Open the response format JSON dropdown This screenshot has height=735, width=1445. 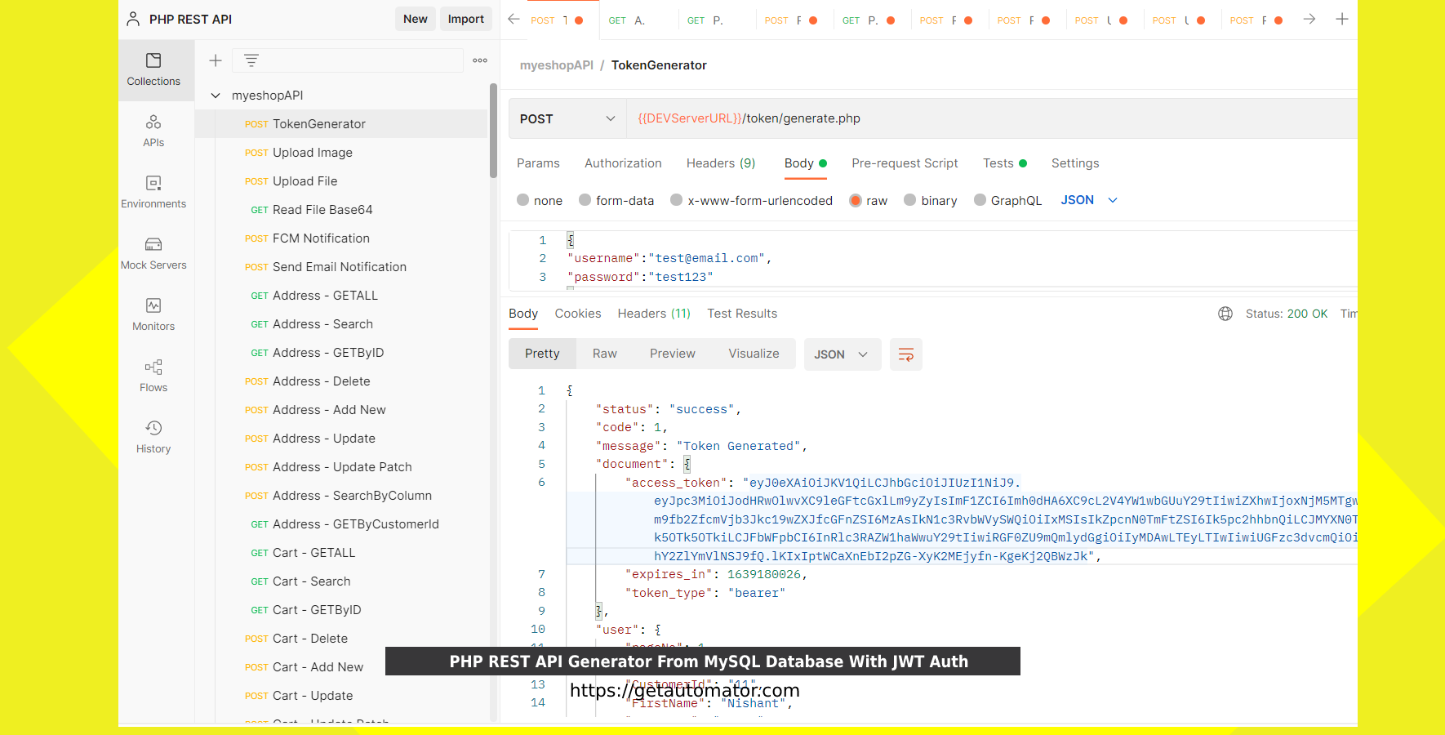tap(843, 354)
